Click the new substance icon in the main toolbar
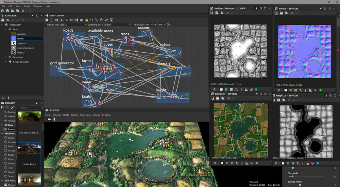 coord(3,11)
